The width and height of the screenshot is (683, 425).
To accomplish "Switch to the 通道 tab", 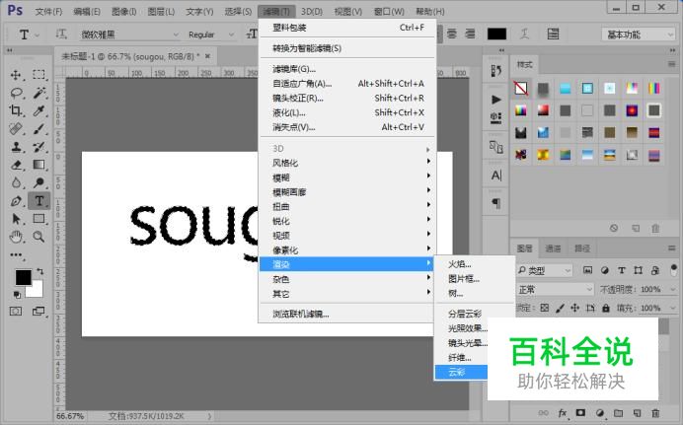I will click(553, 248).
